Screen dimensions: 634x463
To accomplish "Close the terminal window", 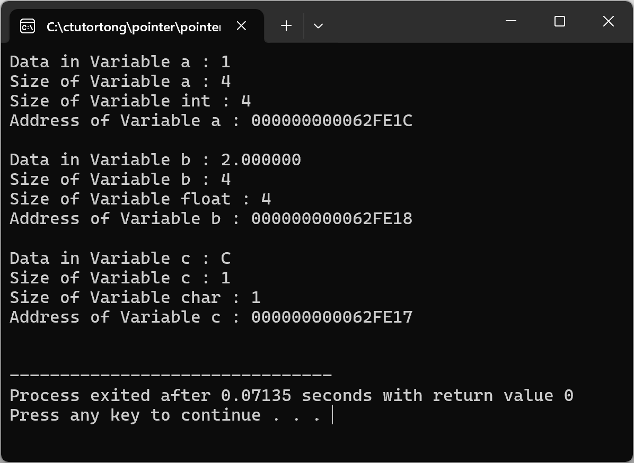I will click(x=608, y=21).
